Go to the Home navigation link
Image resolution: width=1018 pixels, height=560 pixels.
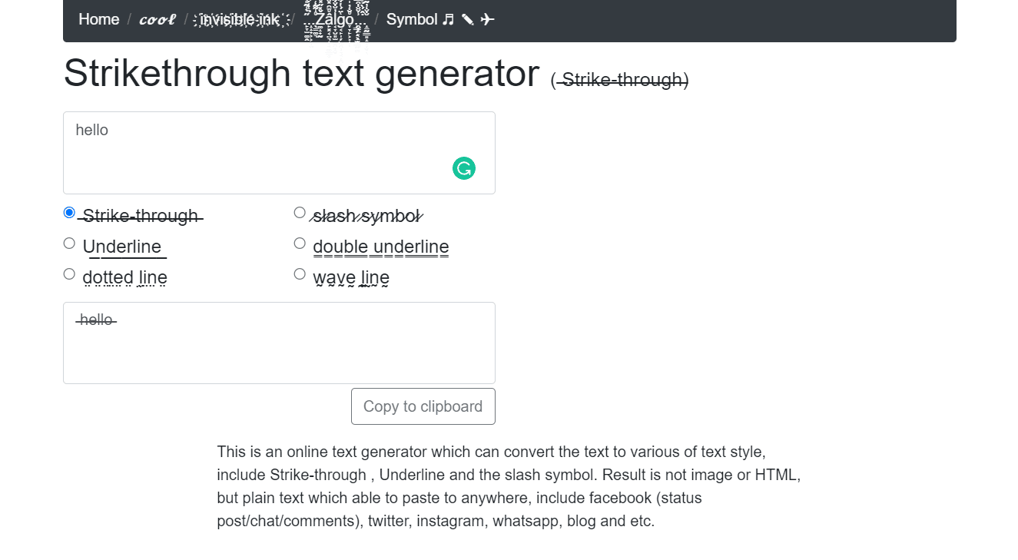pos(99,19)
